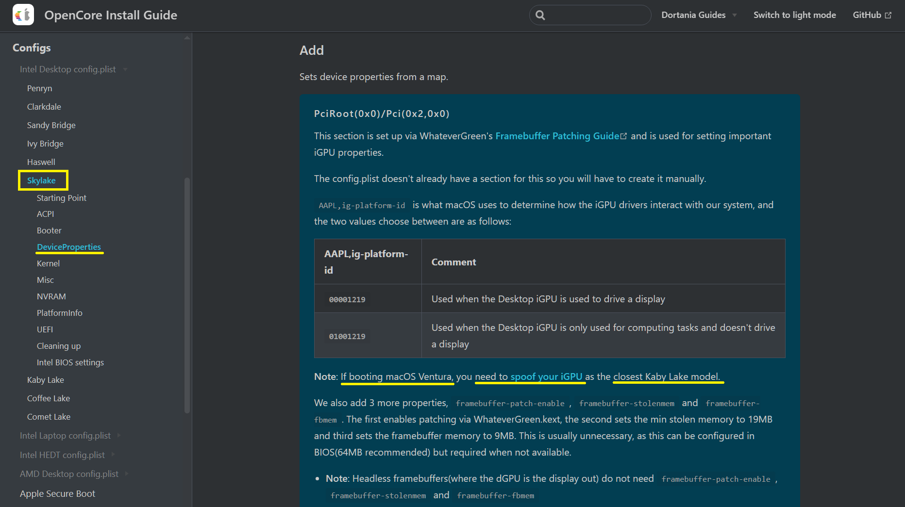Open the Coffee Lake config page

click(x=49, y=398)
